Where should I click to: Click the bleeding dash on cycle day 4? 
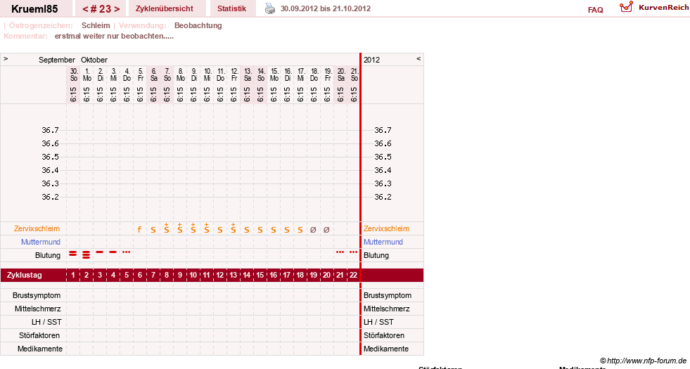(x=113, y=252)
